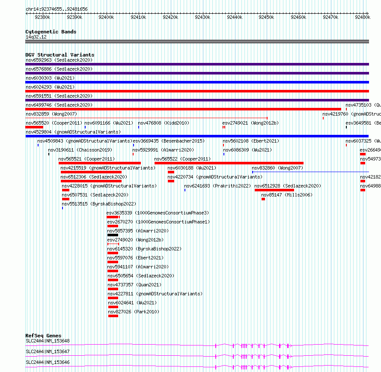Select nsv5513515 (ByrskaBishop2022) label
The height and width of the screenshot is (372, 381).
pos(99,204)
